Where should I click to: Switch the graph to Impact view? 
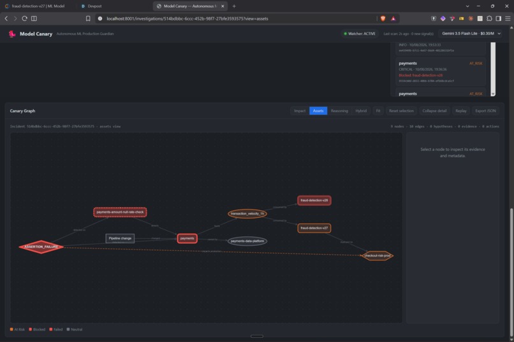[x=300, y=111]
